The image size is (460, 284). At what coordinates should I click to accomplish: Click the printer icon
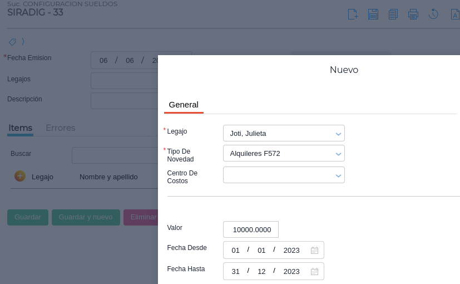(x=413, y=14)
